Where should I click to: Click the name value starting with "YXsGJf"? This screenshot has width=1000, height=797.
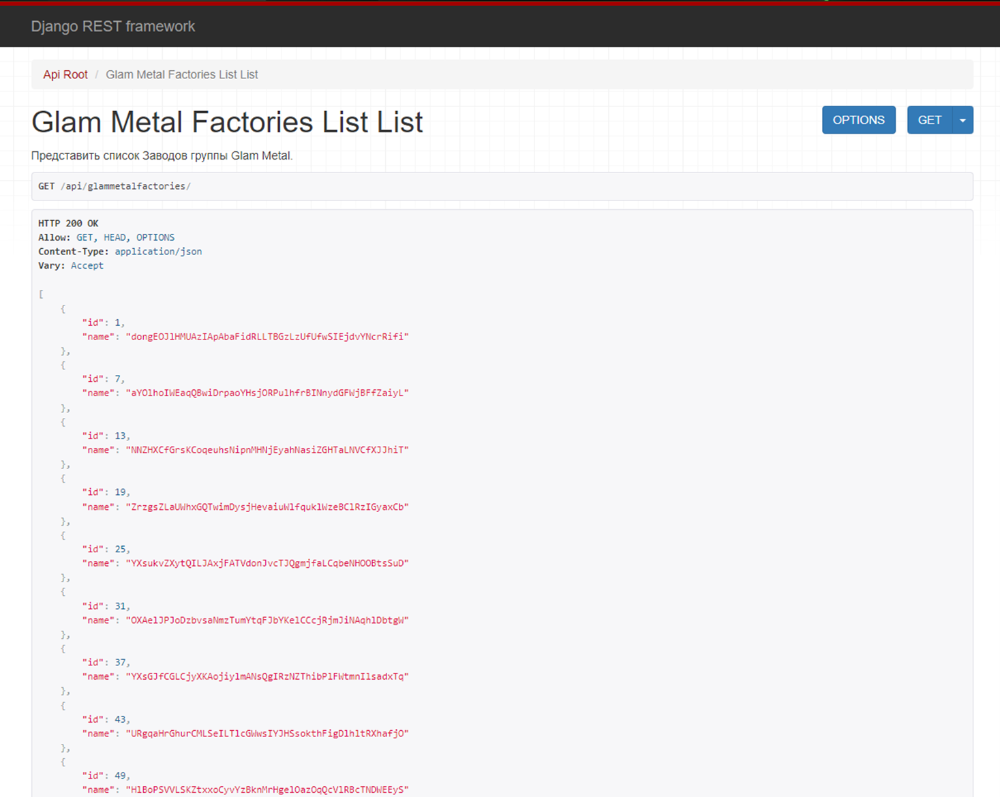click(267, 677)
